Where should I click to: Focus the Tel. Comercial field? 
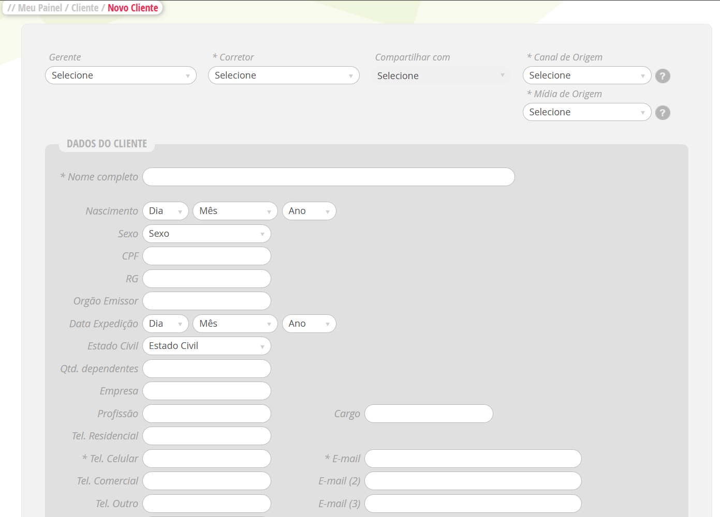(207, 481)
